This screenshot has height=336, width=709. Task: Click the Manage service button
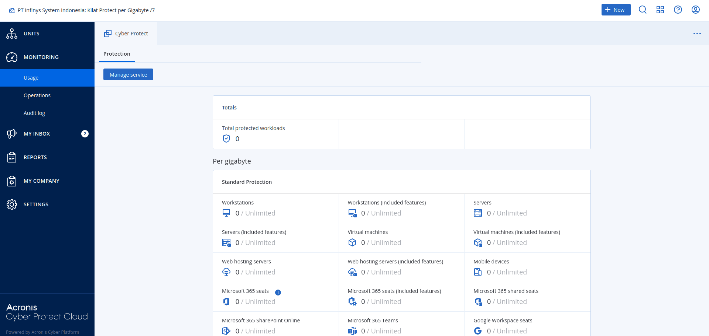[x=128, y=74]
